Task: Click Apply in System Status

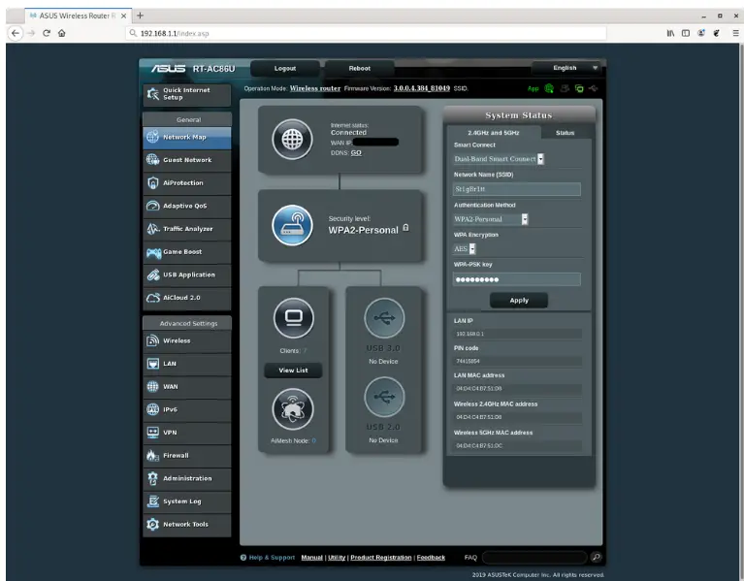Action: click(x=519, y=301)
